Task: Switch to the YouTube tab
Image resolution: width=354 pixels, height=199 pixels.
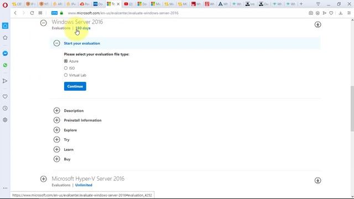Action: (128, 4)
